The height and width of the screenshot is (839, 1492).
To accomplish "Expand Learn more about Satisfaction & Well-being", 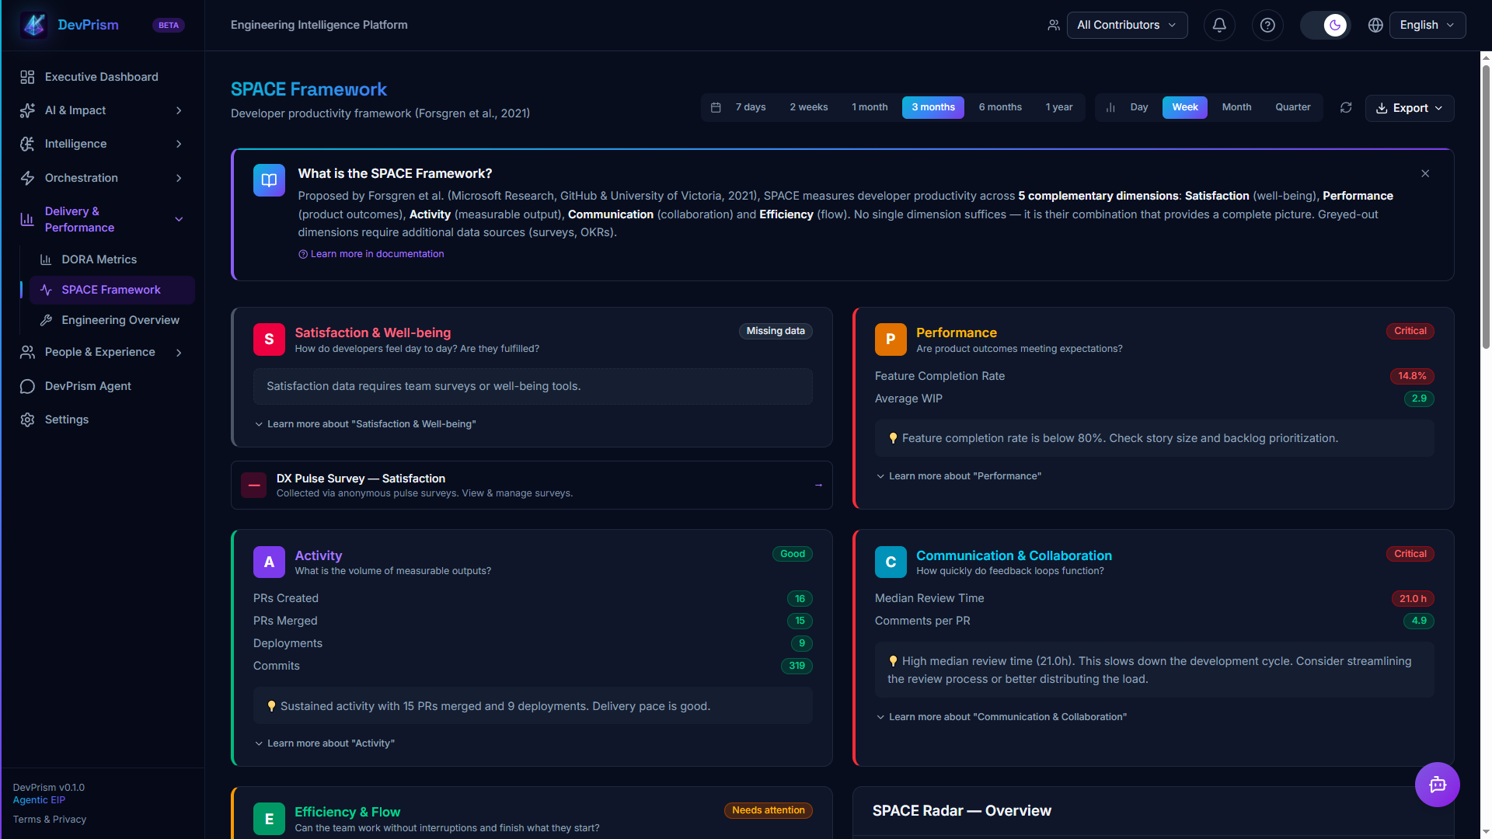I will [x=365, y=424].
